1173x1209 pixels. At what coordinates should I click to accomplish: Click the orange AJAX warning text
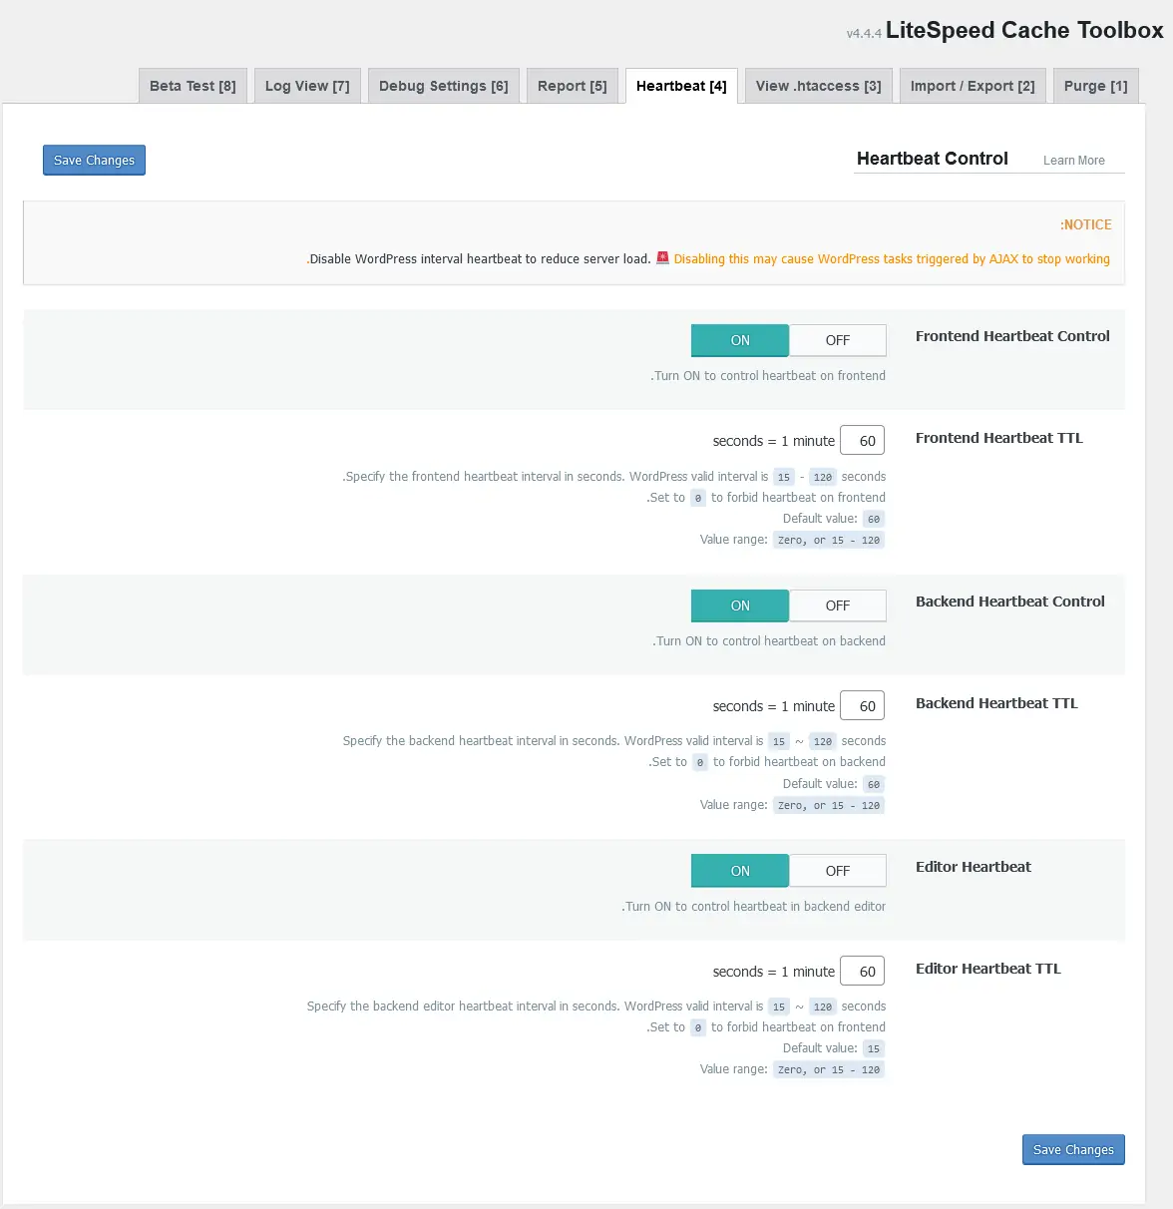[x=892, y=259]
